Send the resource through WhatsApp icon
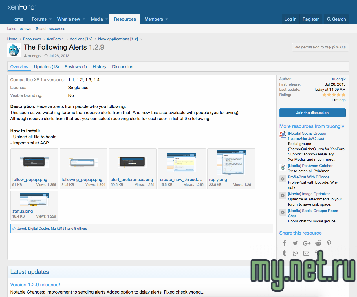 [x=295, y=253]
